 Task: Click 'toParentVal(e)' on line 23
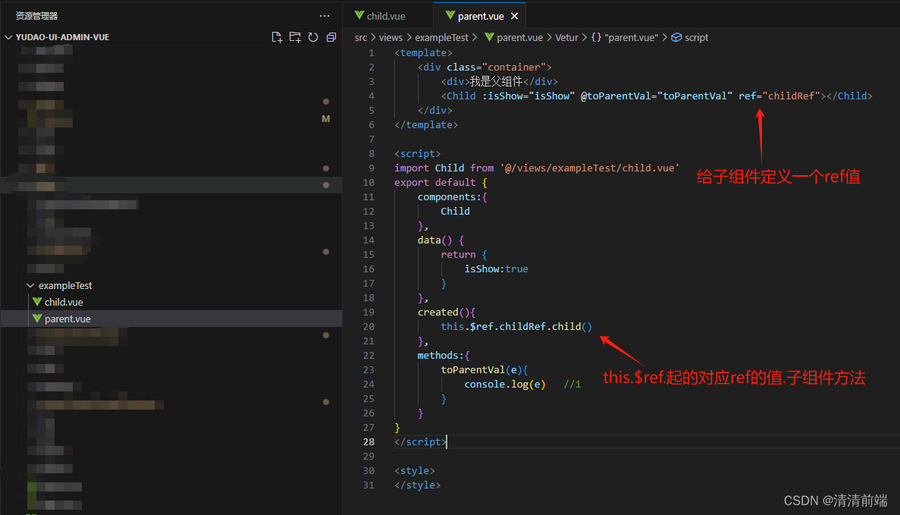click(x=481, y=369)
